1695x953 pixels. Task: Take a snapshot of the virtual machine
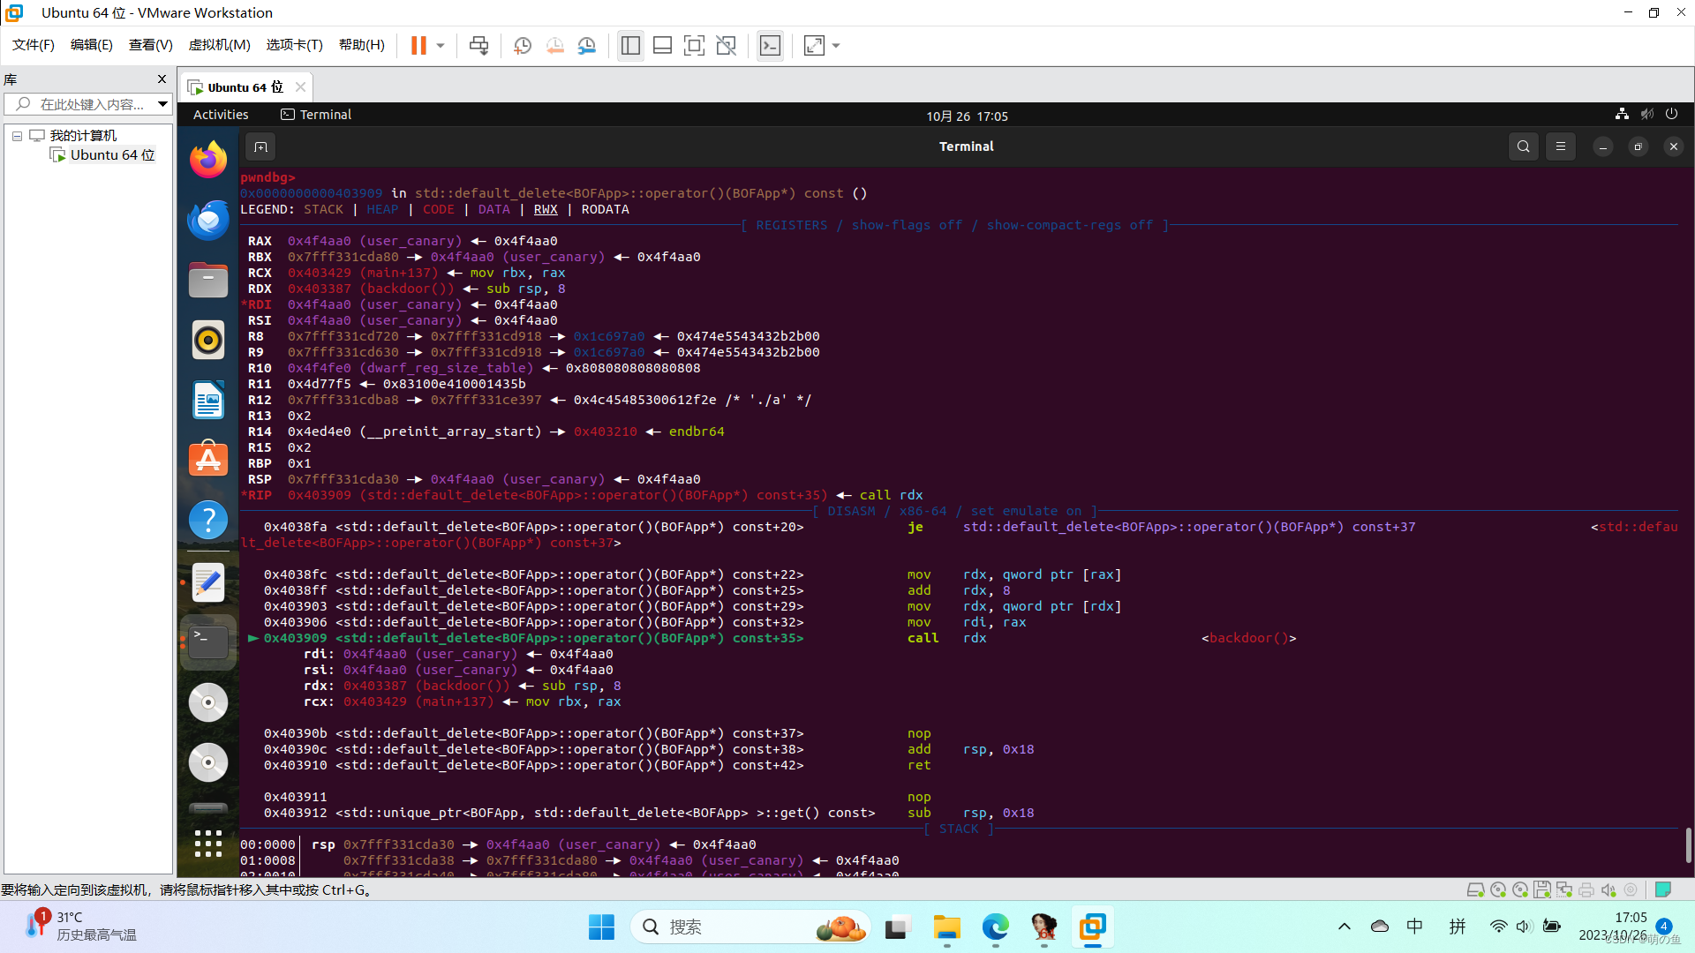(522, 45)
